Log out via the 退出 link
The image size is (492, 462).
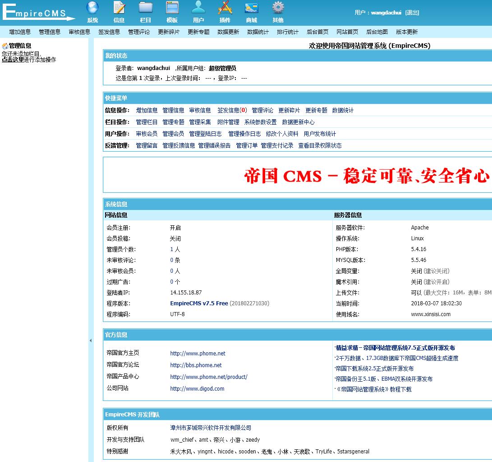413,12
